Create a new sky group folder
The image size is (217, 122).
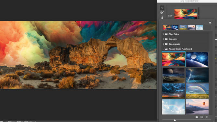click(x=197, y=117)
